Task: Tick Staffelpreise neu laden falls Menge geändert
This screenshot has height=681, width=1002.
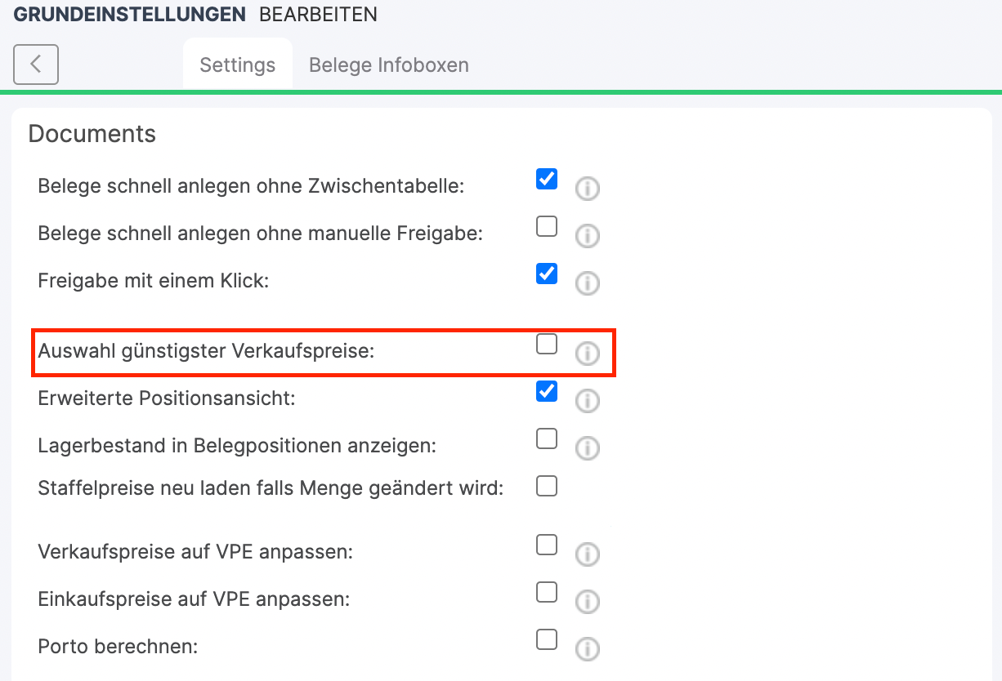Action: (x=547, y=486)
